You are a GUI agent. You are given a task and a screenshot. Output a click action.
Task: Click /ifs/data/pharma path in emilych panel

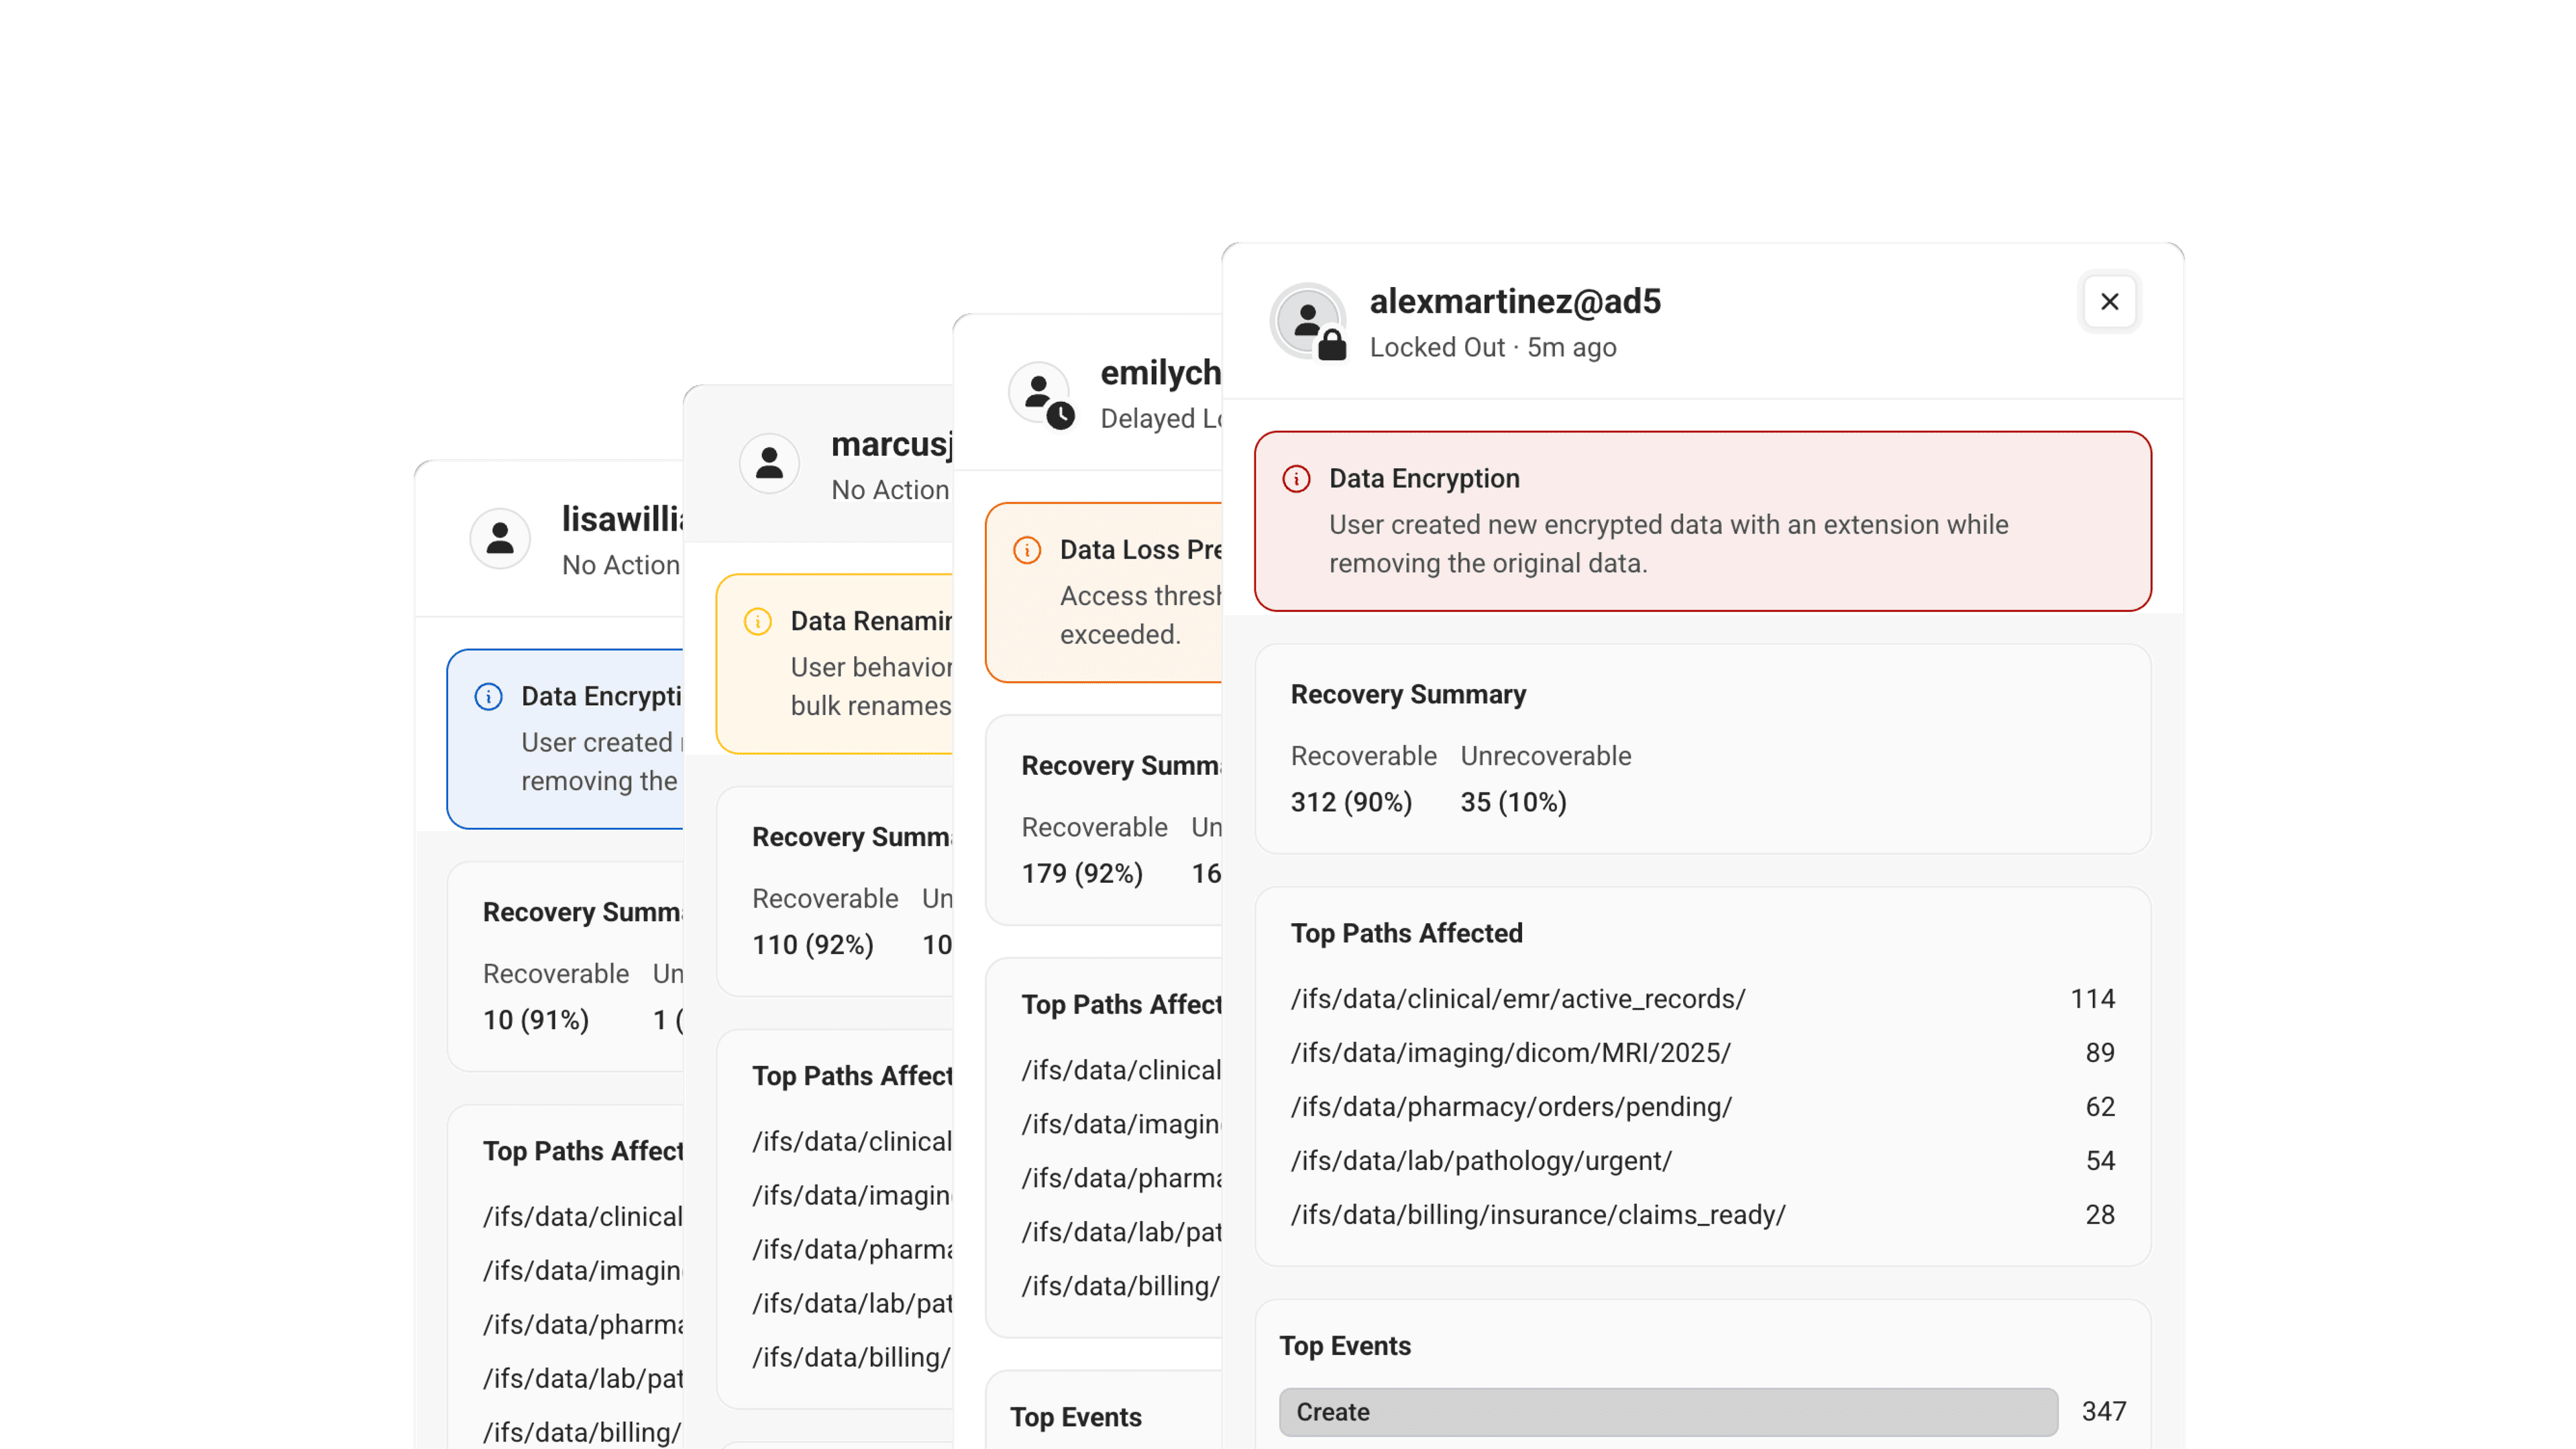(1121, 1178)
